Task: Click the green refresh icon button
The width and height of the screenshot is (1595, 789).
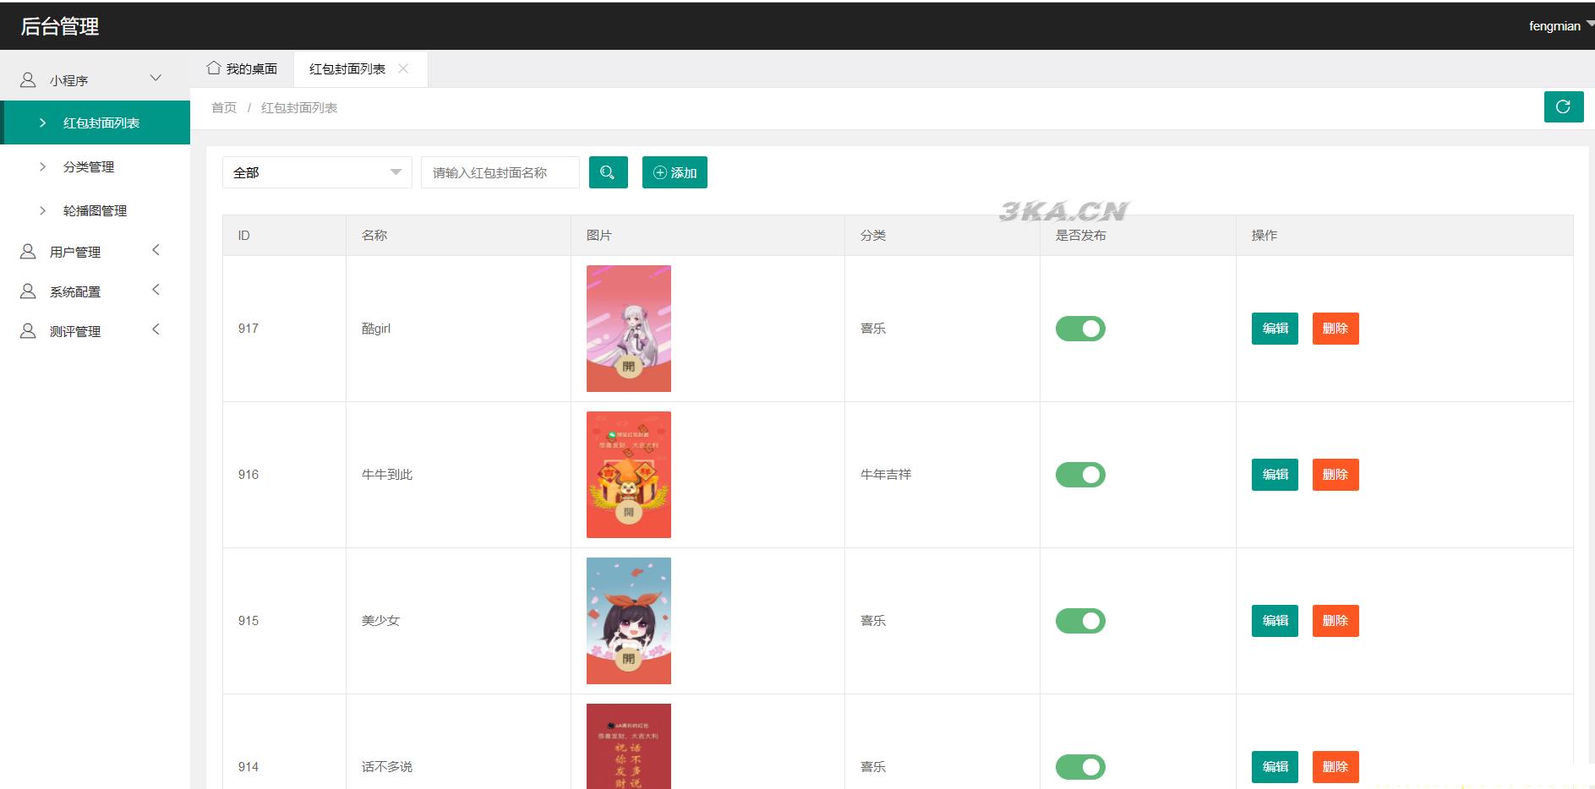Action: 1563,107
